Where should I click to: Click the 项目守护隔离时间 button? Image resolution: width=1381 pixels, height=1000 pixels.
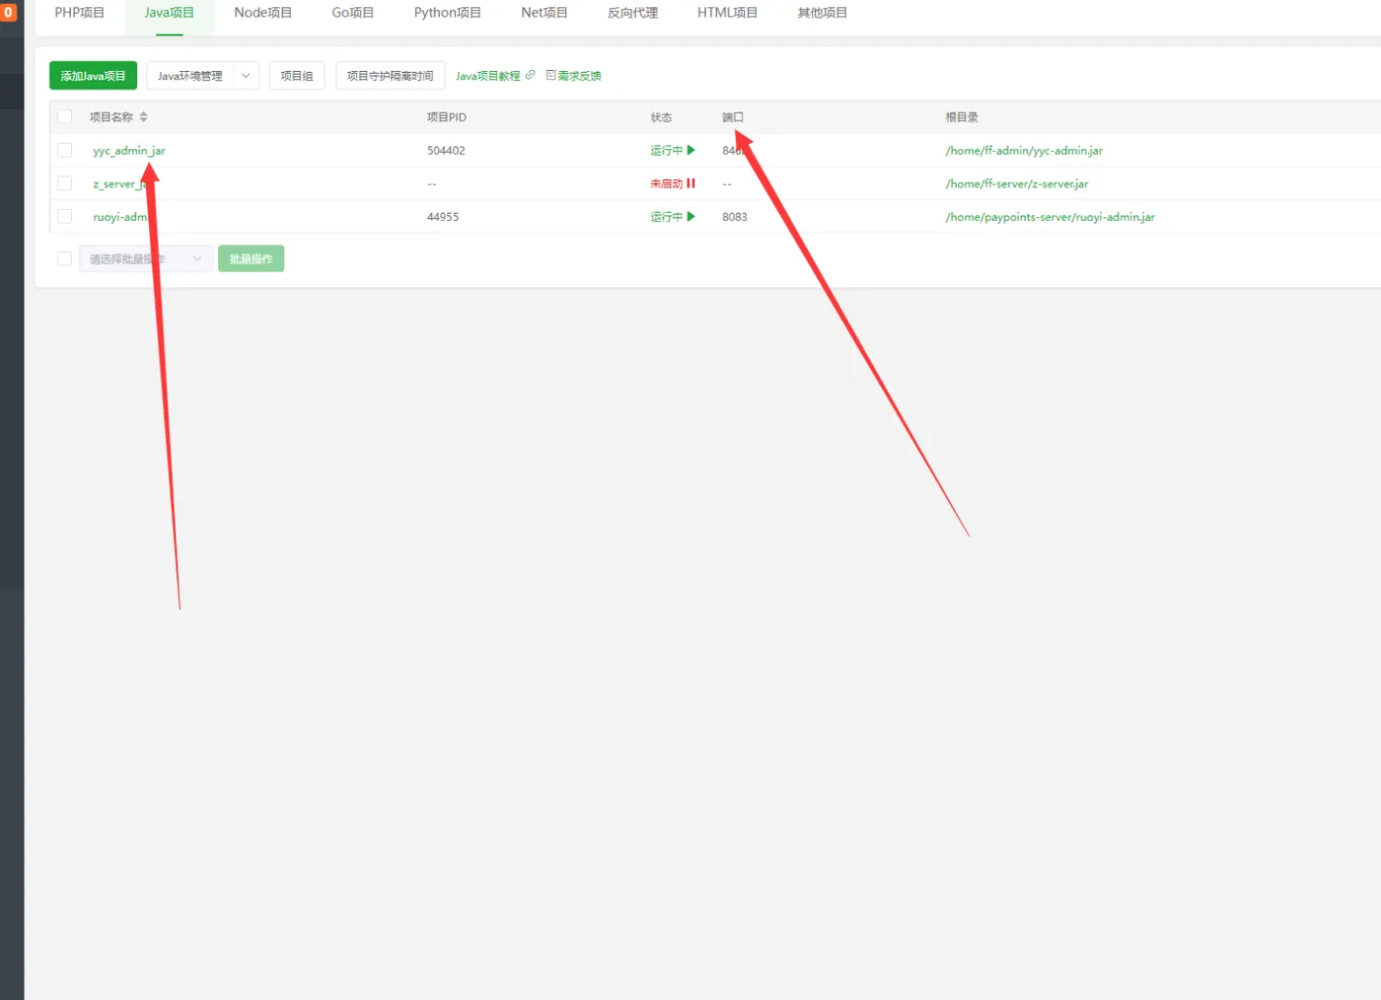(390, 76)
